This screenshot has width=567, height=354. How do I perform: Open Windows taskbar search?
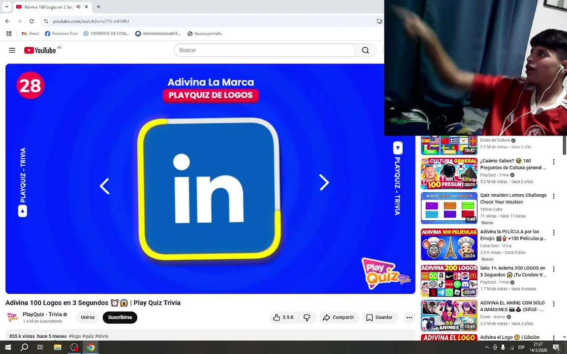coord(24,347)
